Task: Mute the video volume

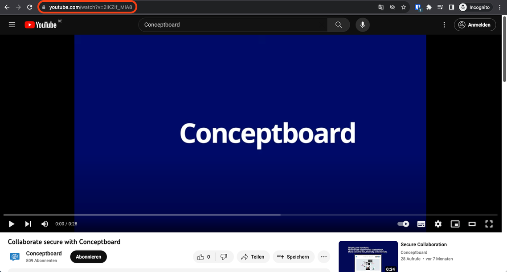Action: coord(45,224)
